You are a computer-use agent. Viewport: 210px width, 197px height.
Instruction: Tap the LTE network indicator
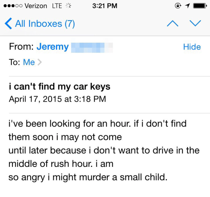pyautogui.click(x=57, y=6)
